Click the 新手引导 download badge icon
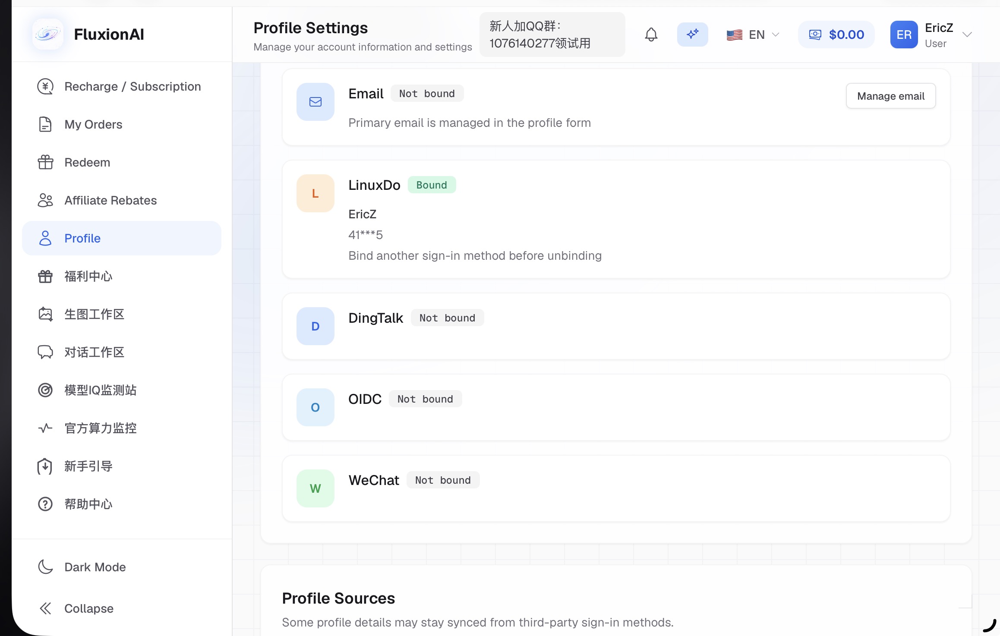 pos(45,466)
